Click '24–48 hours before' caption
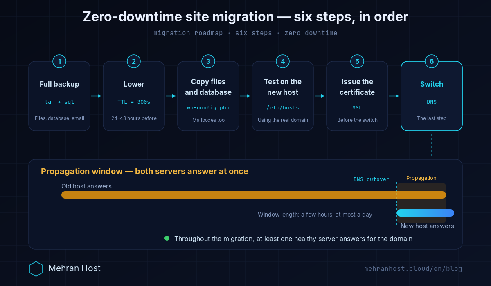This screenshot has height=286, width=491. click(134, 118)
